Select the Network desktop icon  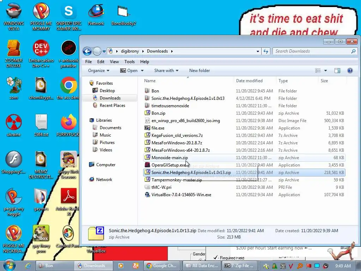pos(96,14)
